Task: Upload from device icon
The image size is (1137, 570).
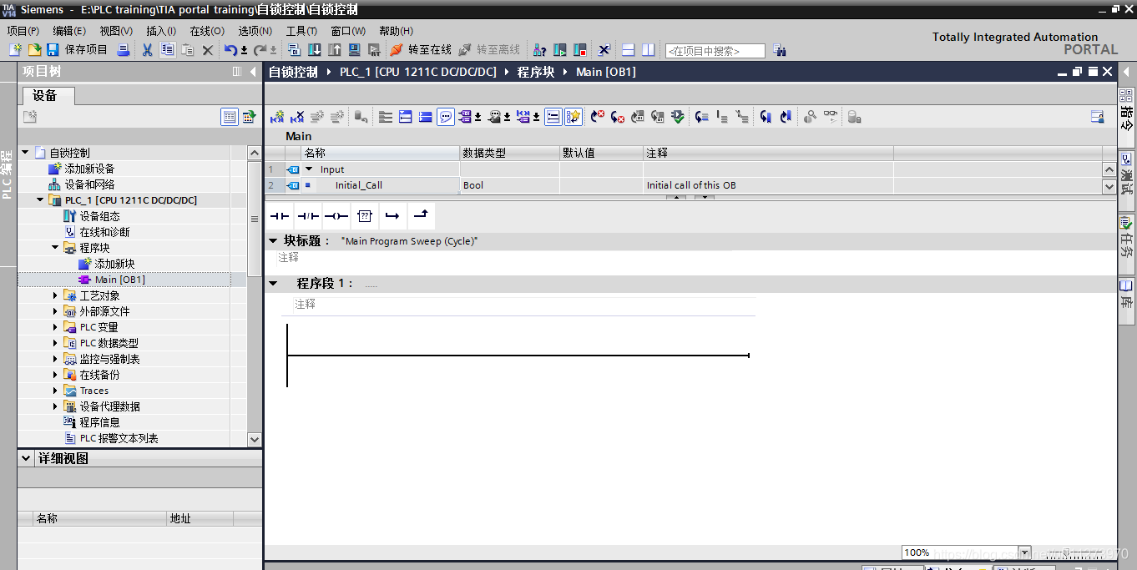Action: tap(335, 50)
